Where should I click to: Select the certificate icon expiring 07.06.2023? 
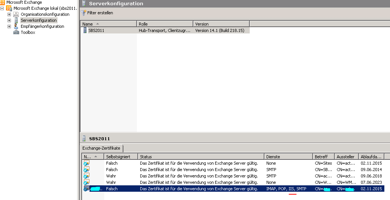[86, 182]
